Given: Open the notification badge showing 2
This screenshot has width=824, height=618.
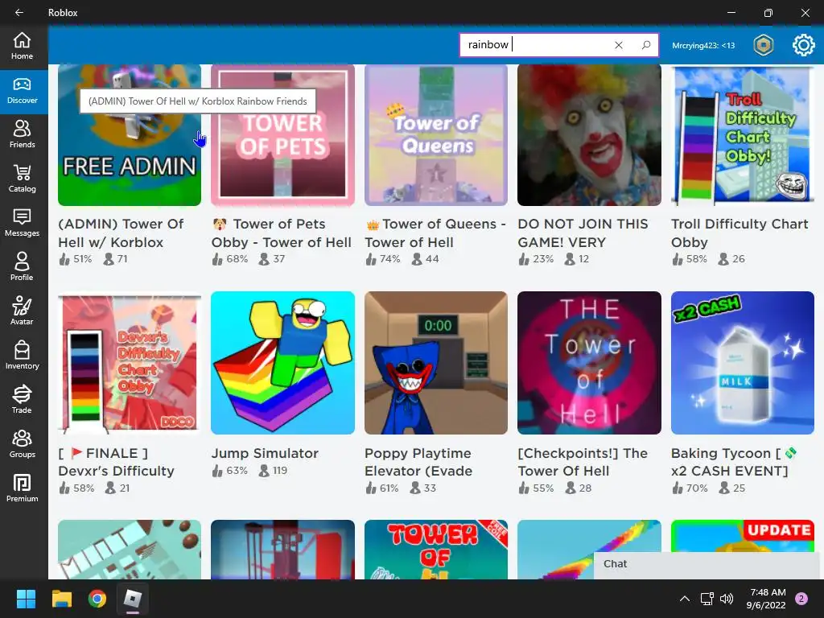Looking at the screenshot, I should (801, 599).
